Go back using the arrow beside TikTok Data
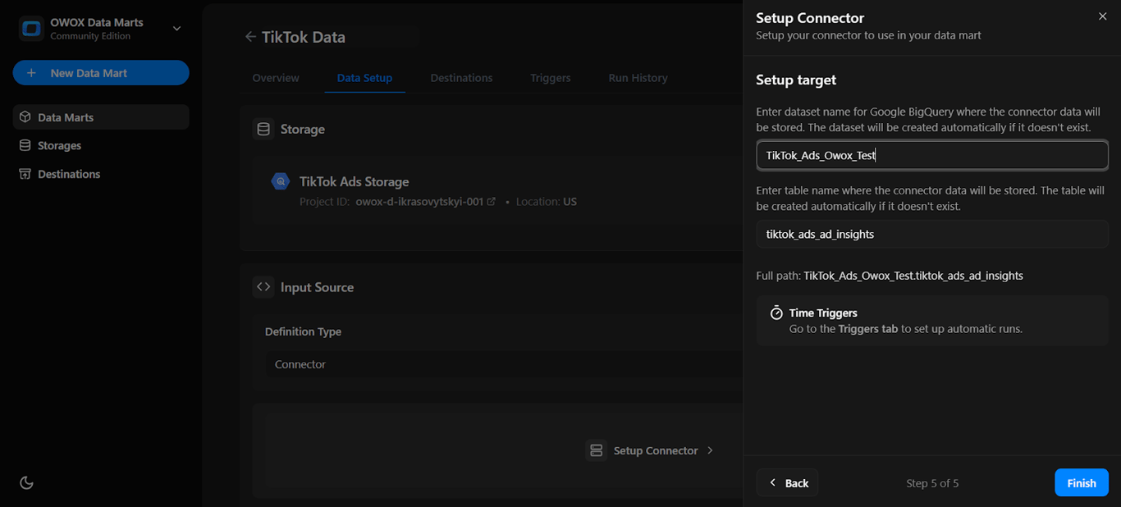The width and height of the screenshot is (1121, 507). [x=250, y=37]
